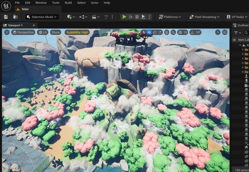Screen dimensions: 249x172
Task: Toggle grid snapping in viewport
Action: click(x=179, y=32)
